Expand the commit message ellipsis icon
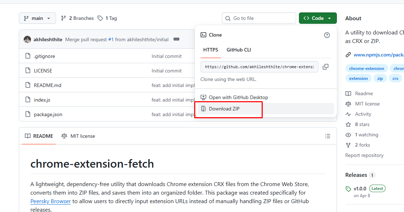Viewport: 404px width, 212px height. (x=176, y=39)
